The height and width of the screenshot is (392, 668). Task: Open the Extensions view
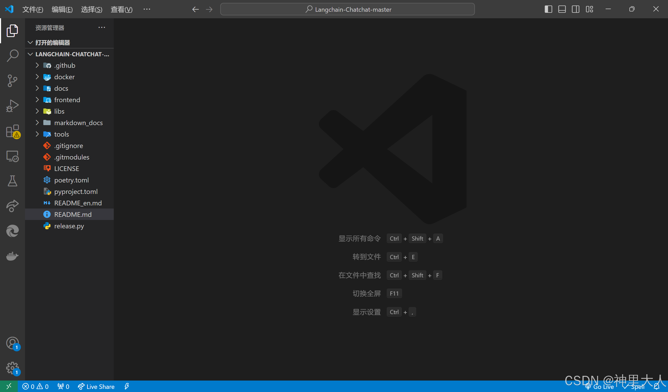13,131
